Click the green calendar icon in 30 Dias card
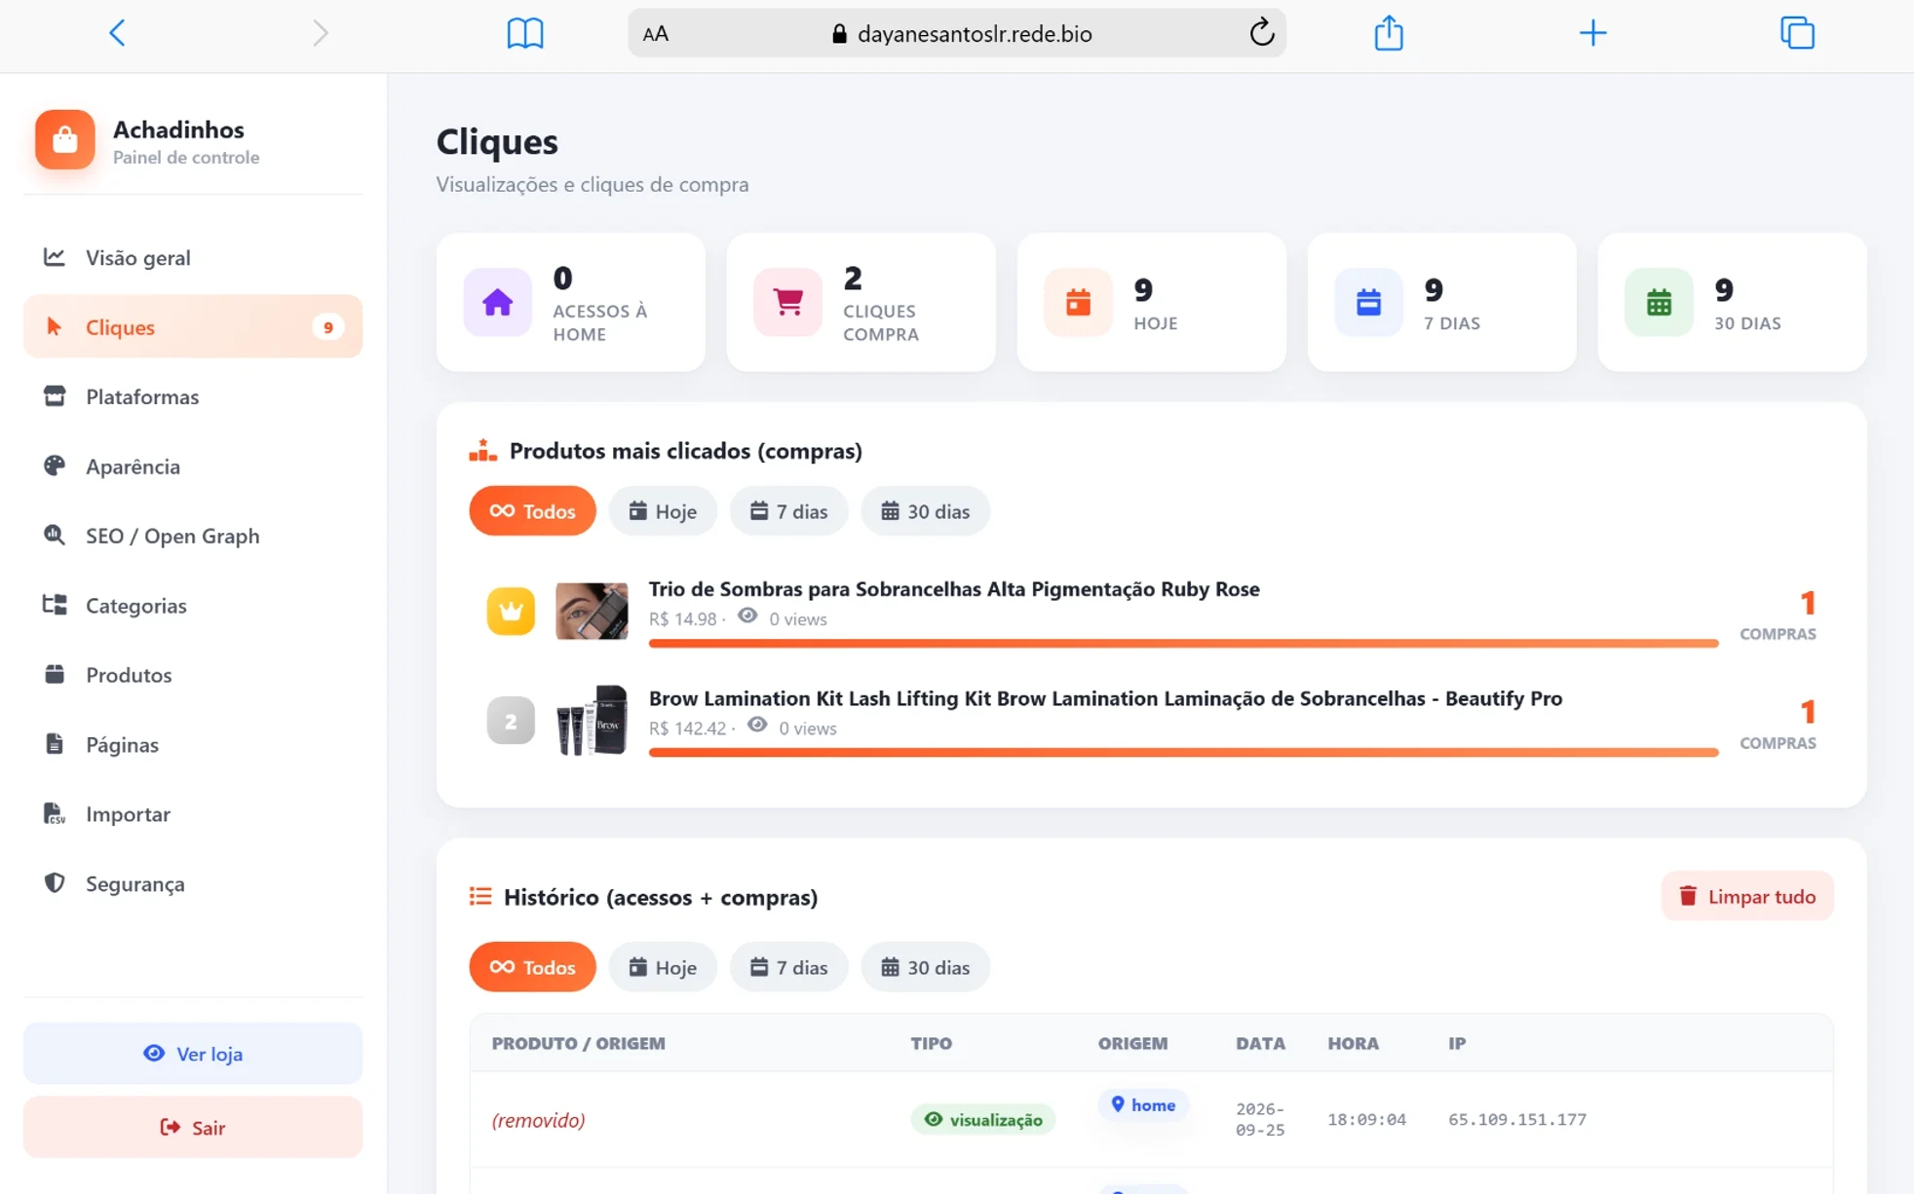The width and height of the screenshot is (1914, 1194). point(1659,302)
